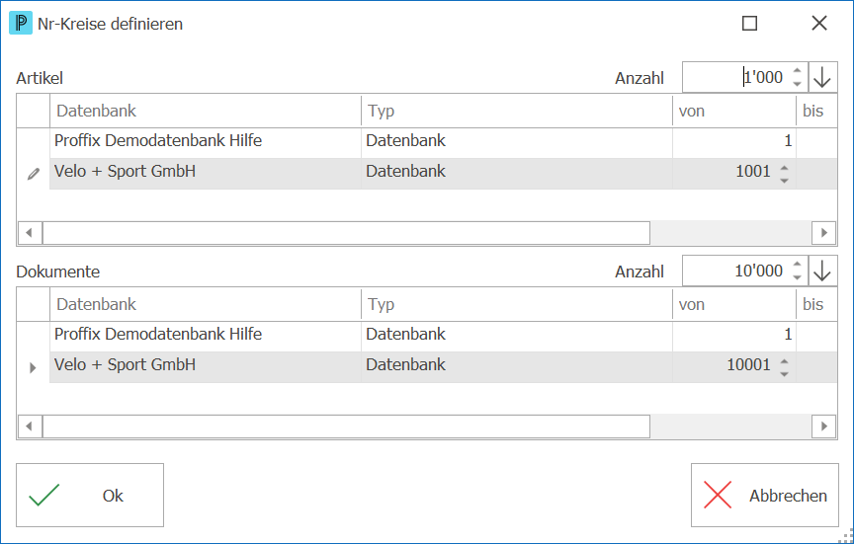Decrement the 10001 von value in Dokumente
Image resolution: width=854 pixels, height=544 pixels.
[x=784, y=374]
